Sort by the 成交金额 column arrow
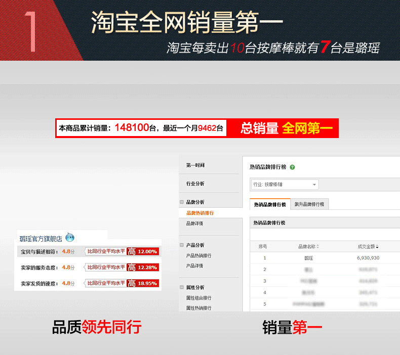This screenshot has width=400, height=355. (x=377, y=246)
